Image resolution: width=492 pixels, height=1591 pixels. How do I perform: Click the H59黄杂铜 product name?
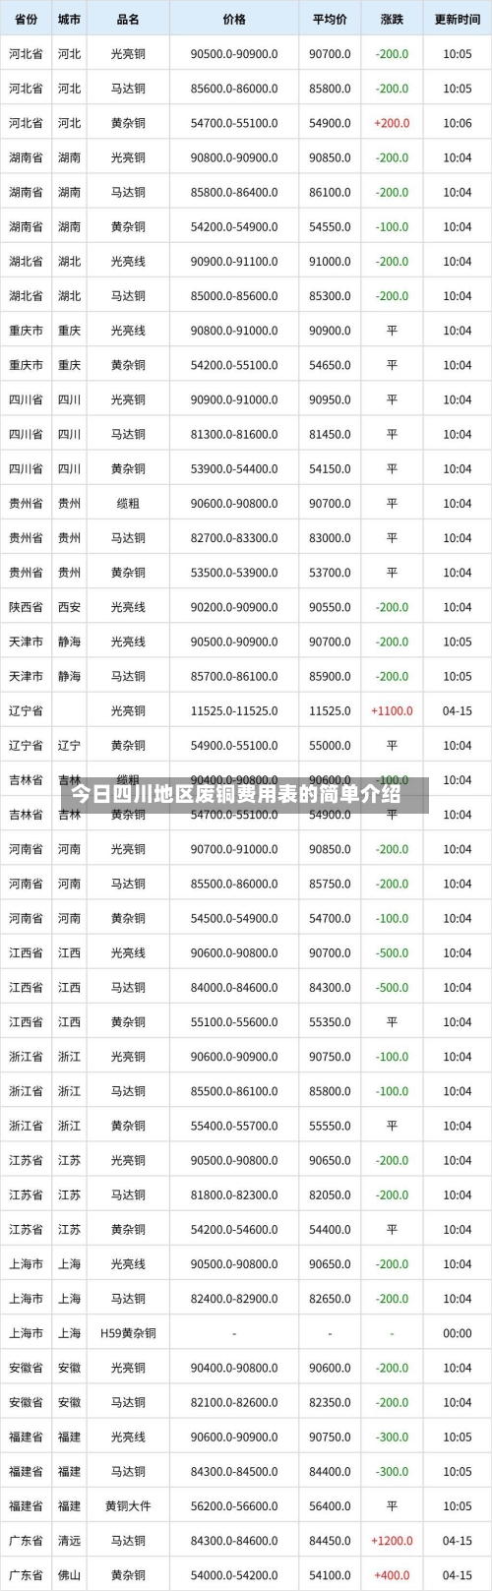tap(128, 1333)
